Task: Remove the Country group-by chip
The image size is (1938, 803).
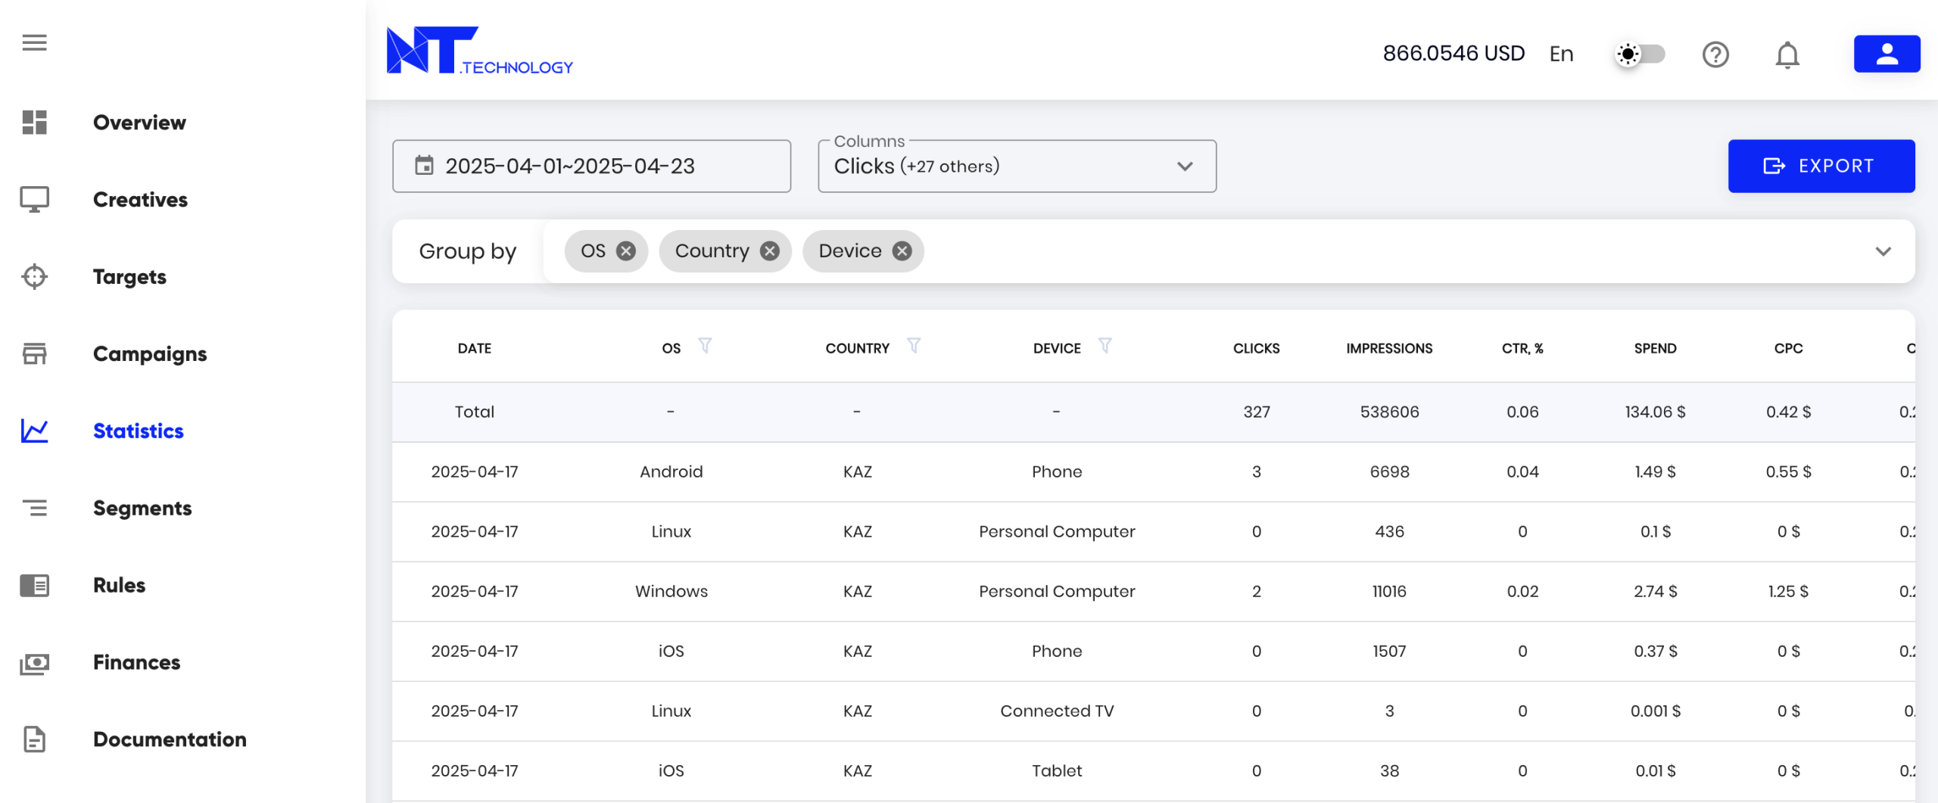Action: [x=769, y=251]
